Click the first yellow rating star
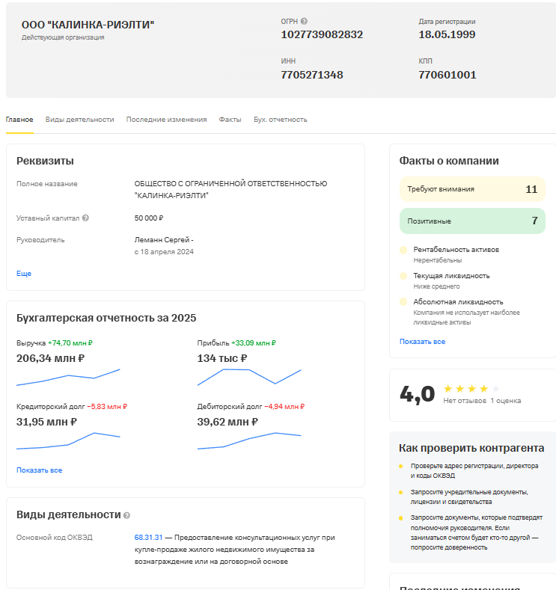The width and height of the screenshot is (556, 590). tap(447, 389)
